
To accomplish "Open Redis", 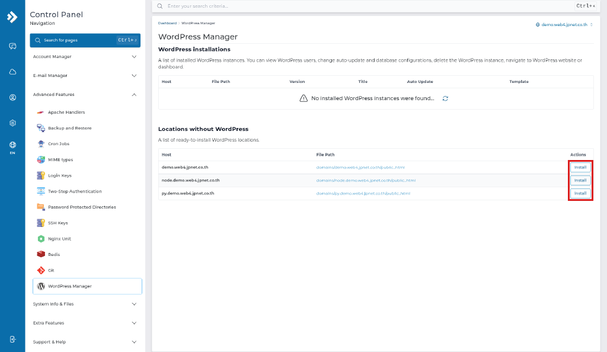I will coord(54,255).
